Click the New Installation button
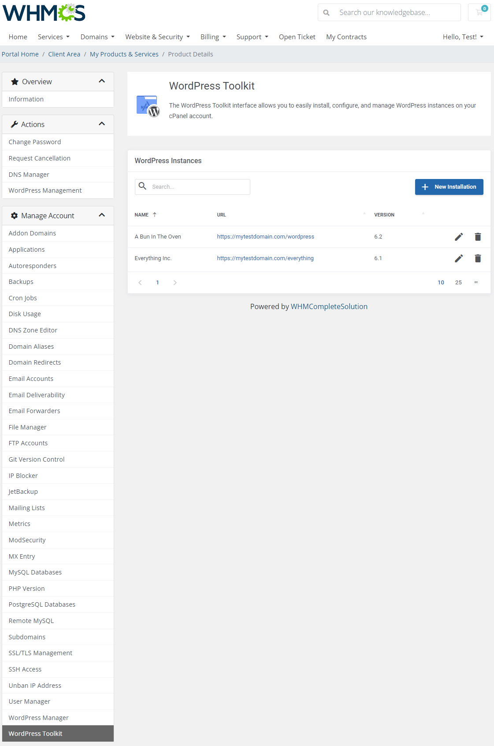Screen dimensions: 494x746 pyautogui.click(x=449, y=187)
